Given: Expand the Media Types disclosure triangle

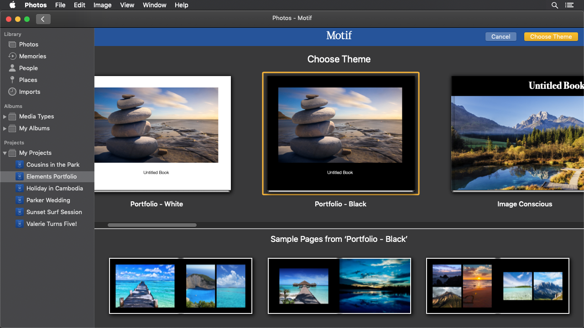Looking at the screenshot, I should 5,117.
